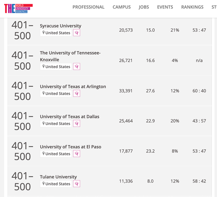Click United States tag under Tulane University

pos(56,184)
